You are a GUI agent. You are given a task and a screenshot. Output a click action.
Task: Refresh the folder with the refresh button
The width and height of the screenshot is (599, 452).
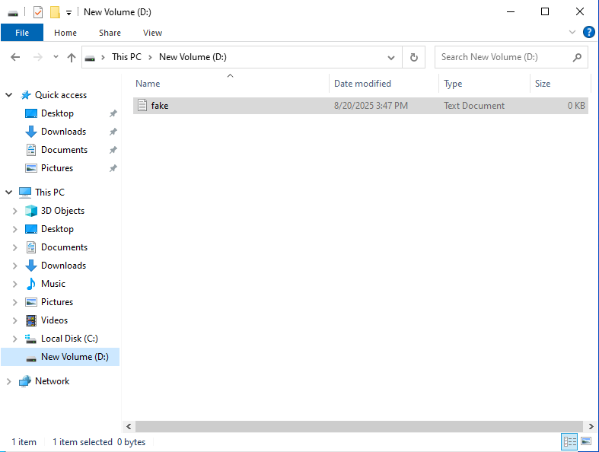click(414, 57)
